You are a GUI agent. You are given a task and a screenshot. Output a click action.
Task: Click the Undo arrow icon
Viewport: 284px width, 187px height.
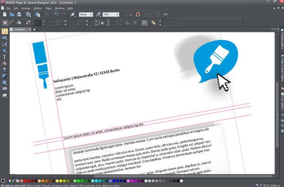pos(56,14)
